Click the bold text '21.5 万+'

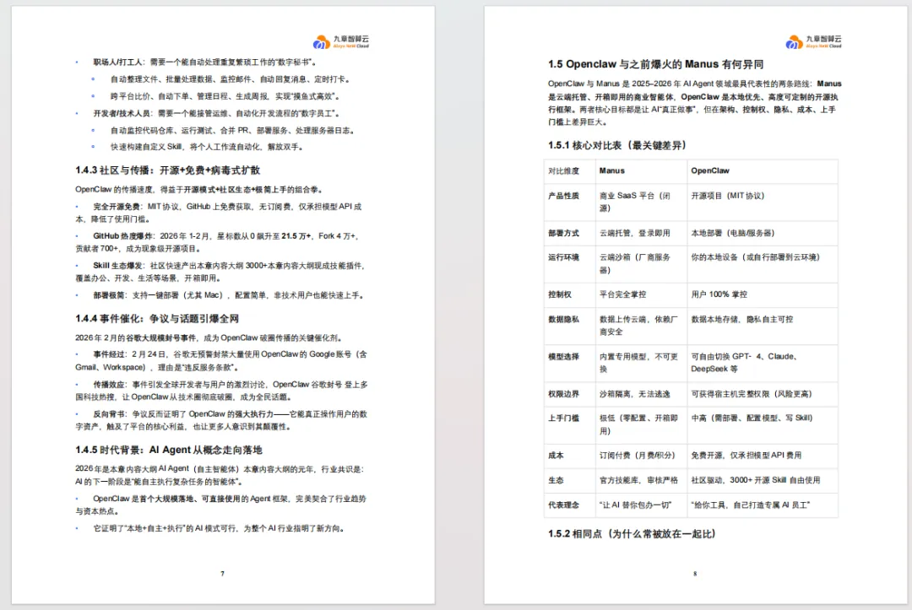pos(296,236)
